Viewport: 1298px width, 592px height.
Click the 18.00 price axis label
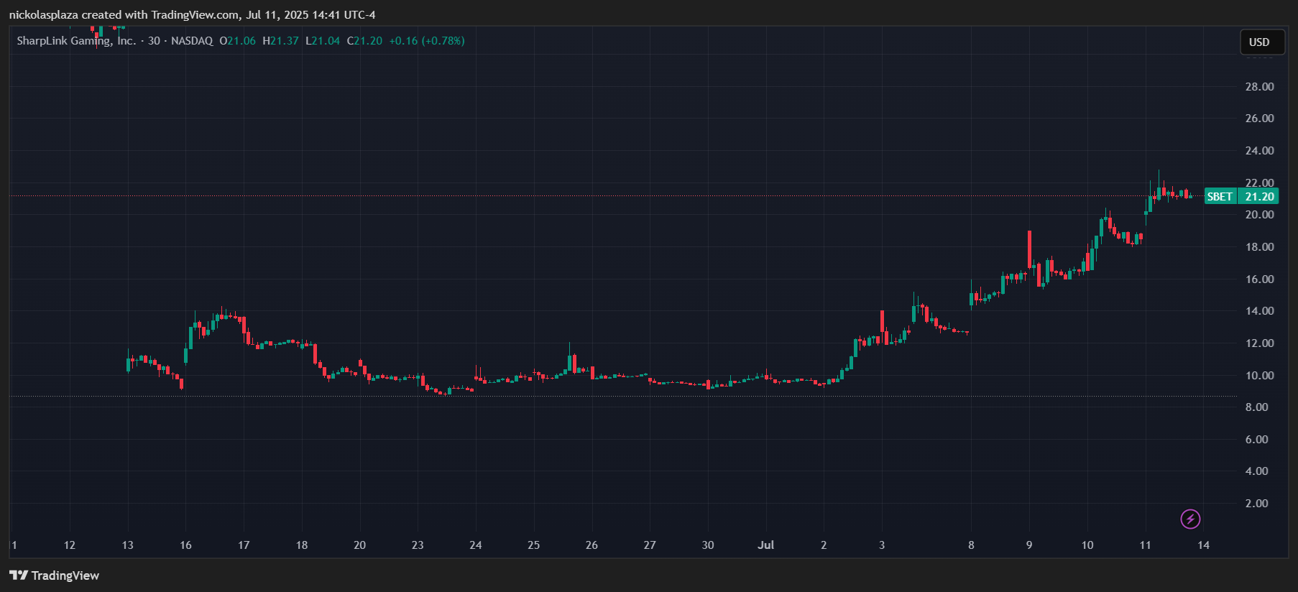tap(1259, 246)
